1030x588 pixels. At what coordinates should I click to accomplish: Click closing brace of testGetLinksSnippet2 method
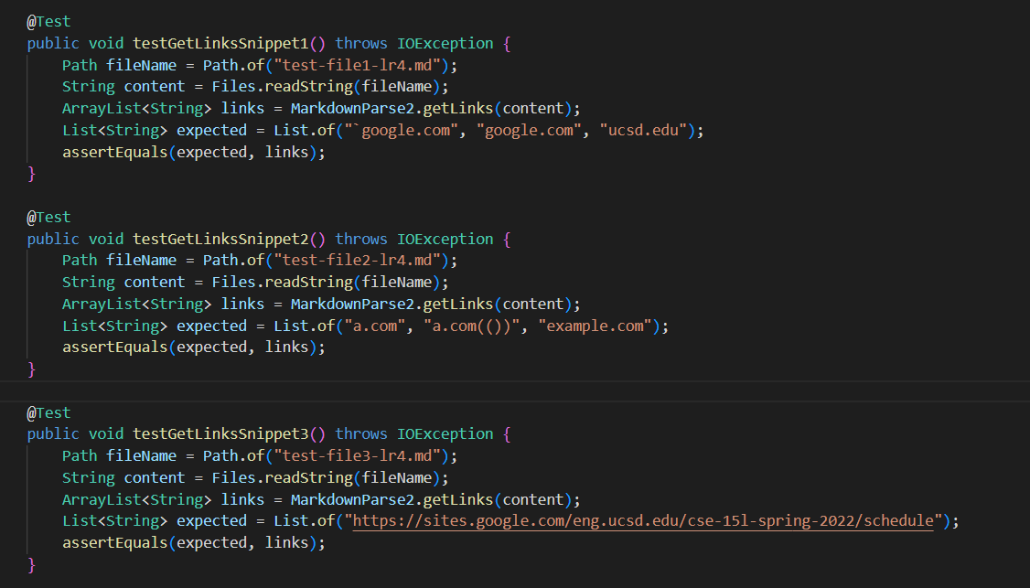click(32, 369)
